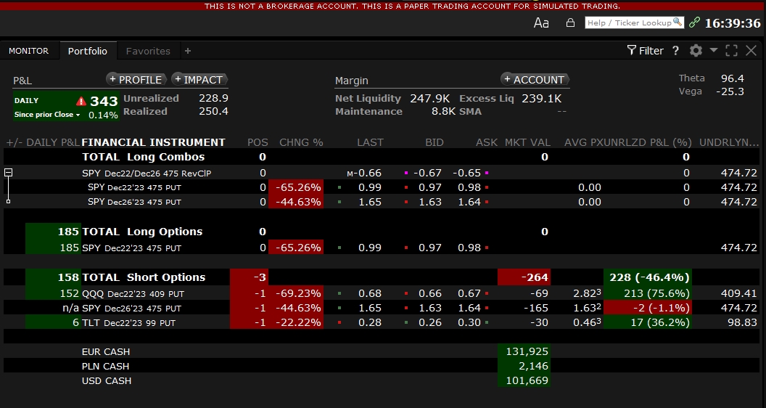Click the DAILY P&L value 343
This screenshot has height=408, width=766.
[104, 101]
